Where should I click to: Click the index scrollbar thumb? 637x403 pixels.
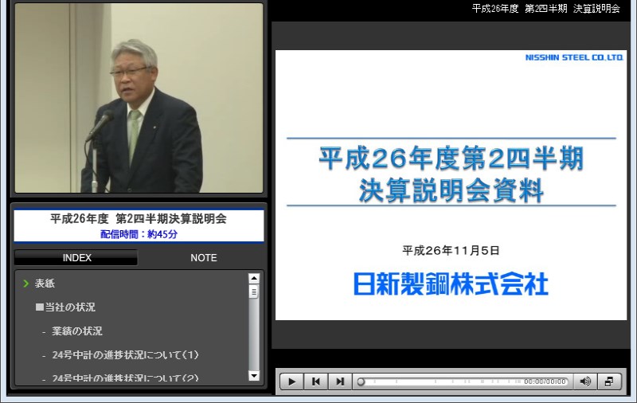tap(254, 291)
